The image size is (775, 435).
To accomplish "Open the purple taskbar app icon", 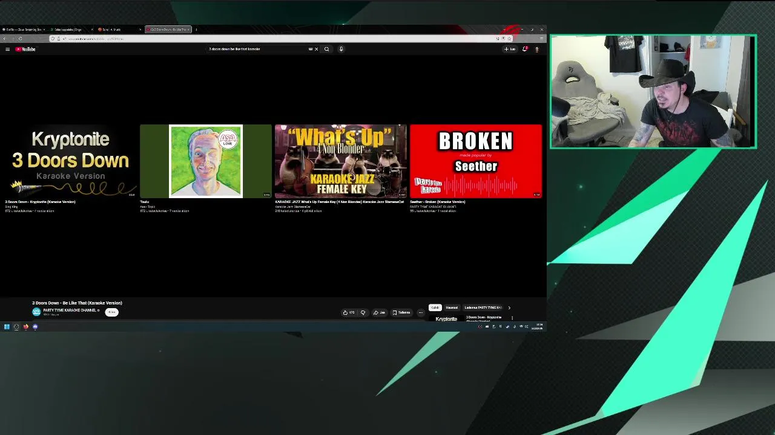I will click(x=35, y=327).
